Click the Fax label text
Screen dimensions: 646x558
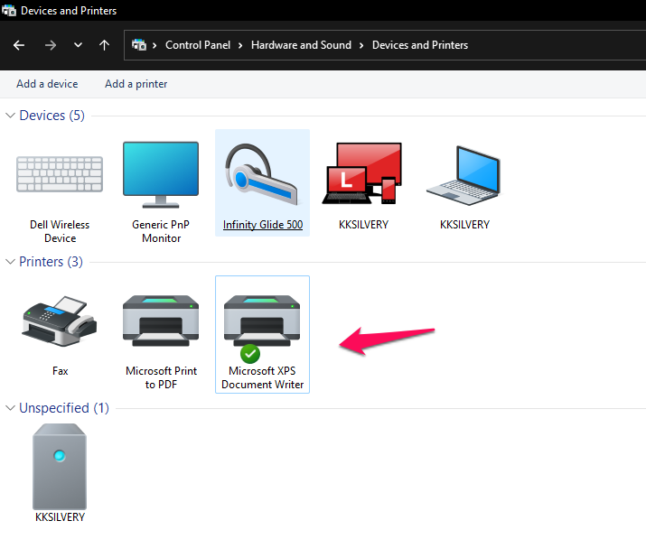(x=60, y=371)
